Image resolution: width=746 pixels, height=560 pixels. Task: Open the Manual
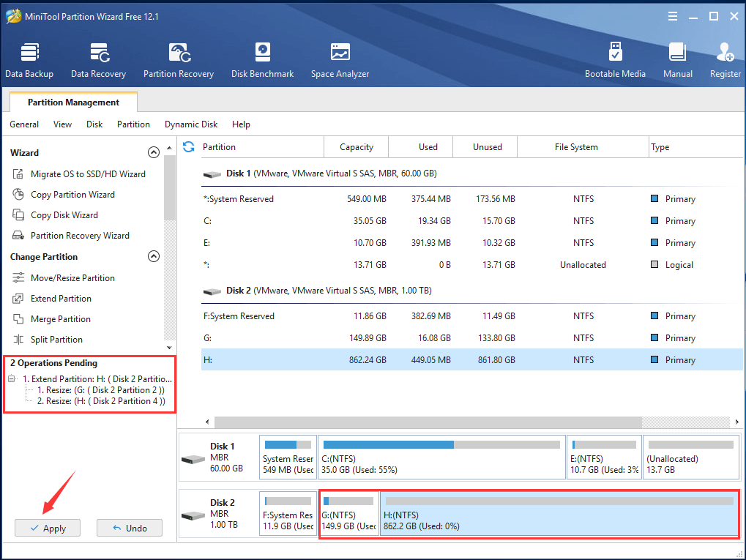[677, 61]
